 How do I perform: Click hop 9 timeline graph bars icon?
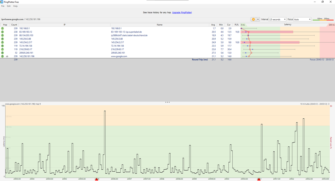[7, 56]
